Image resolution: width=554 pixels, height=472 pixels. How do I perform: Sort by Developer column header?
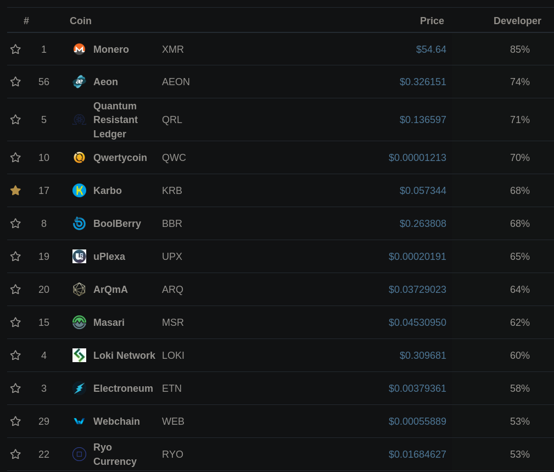517,21
